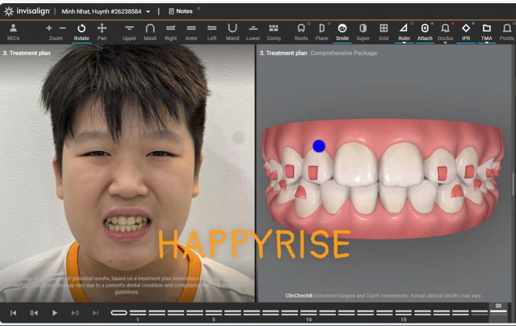Expand the TMA options
The height and width of the screenshot is (326, 516).
point(486,44)
